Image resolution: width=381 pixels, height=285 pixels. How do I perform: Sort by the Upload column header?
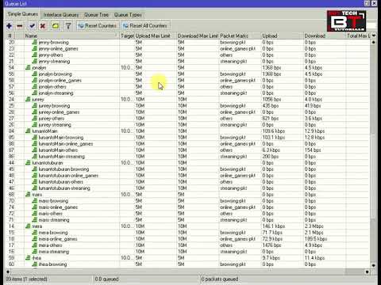point(283,36)
